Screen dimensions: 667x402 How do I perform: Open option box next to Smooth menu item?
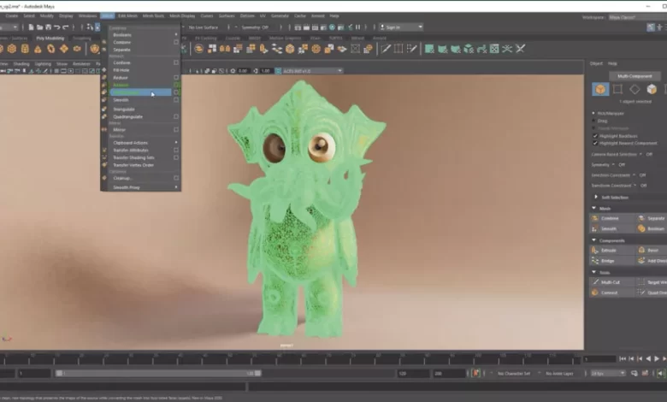176,100
